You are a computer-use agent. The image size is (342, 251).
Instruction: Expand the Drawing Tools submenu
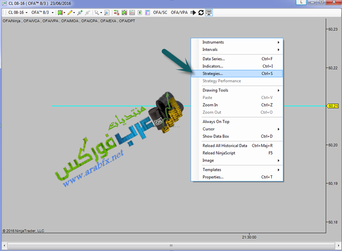(237, 90)
